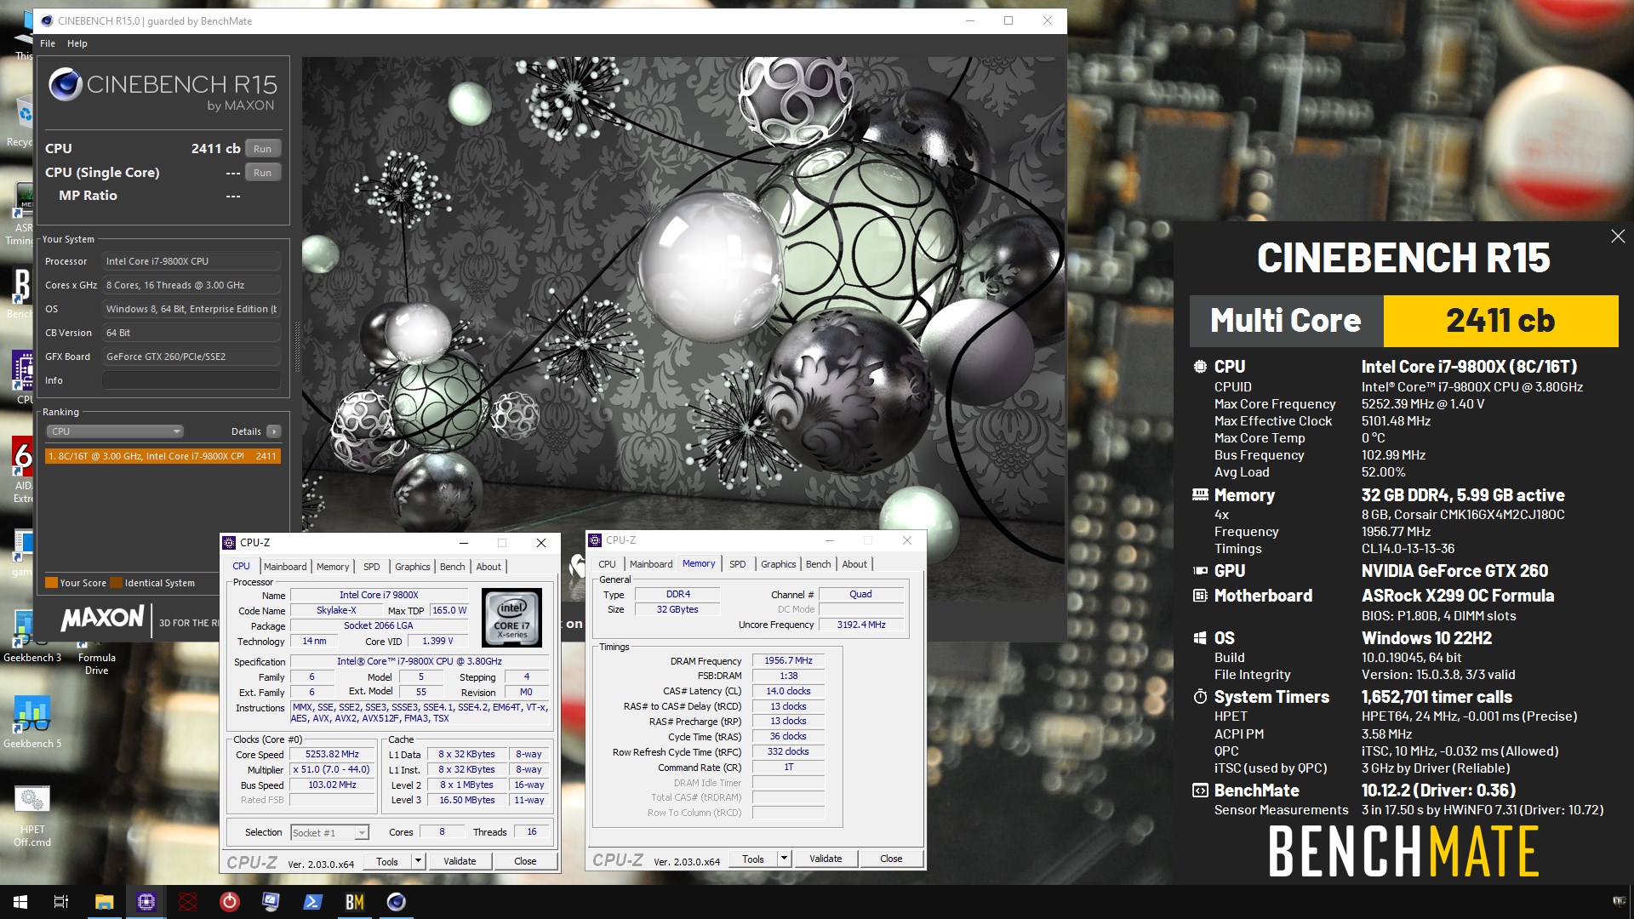
Task: Click the Processor field Intel Core i7-9800X
Action: coord(191,261)
